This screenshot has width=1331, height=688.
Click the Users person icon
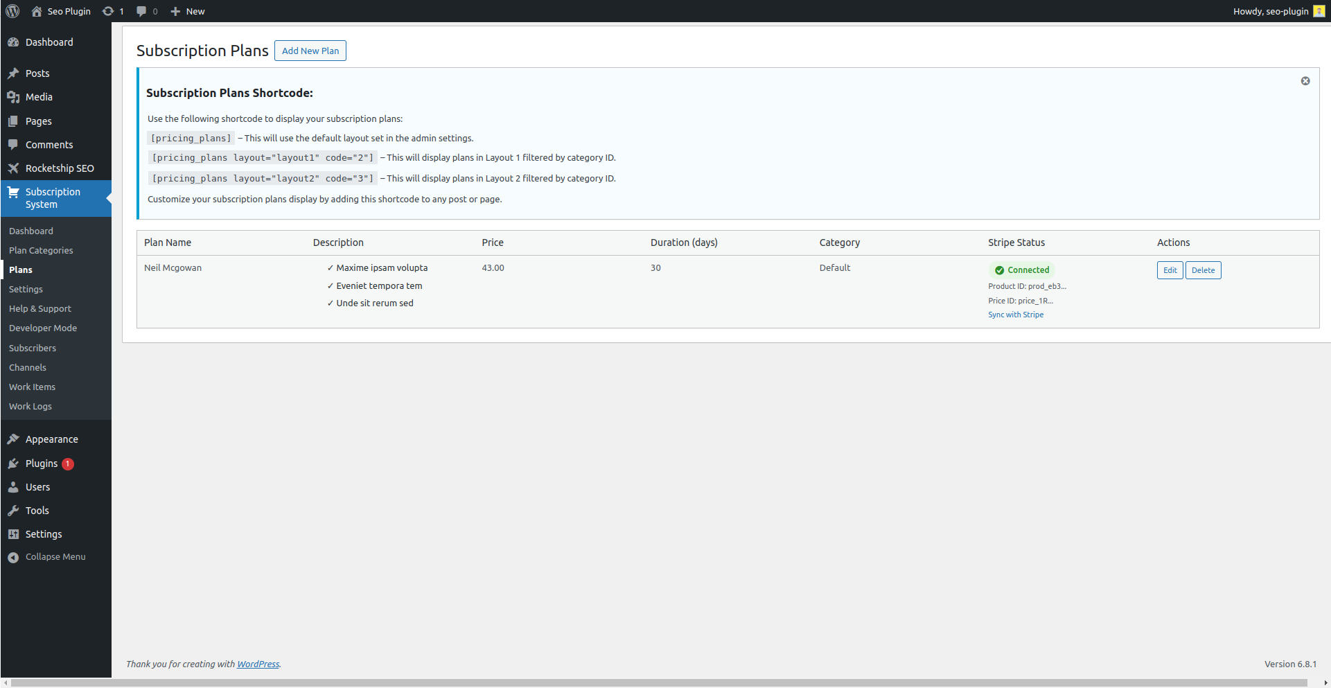(x=13, y=487)
